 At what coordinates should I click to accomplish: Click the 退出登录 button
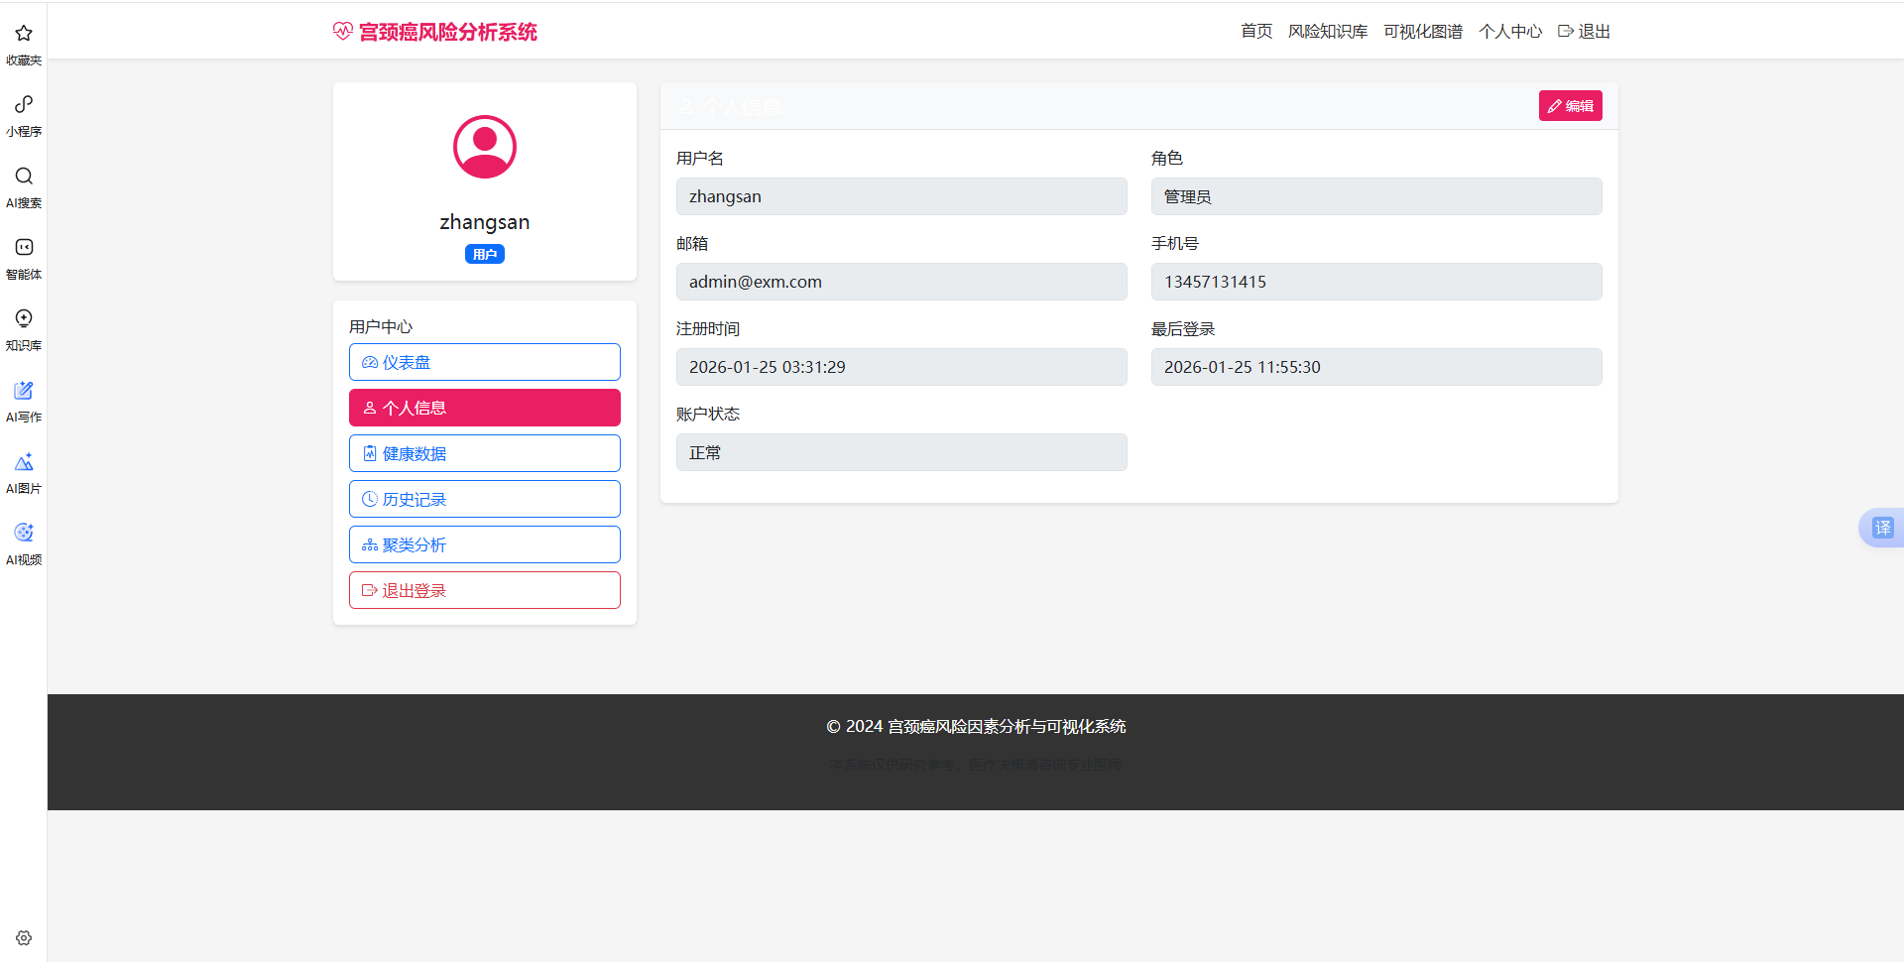pyautogui.click(x=485, y=590)
